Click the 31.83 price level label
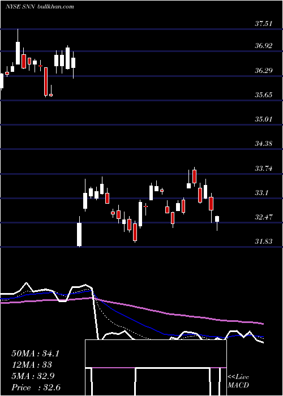283x396 pixels. [263, 242]
